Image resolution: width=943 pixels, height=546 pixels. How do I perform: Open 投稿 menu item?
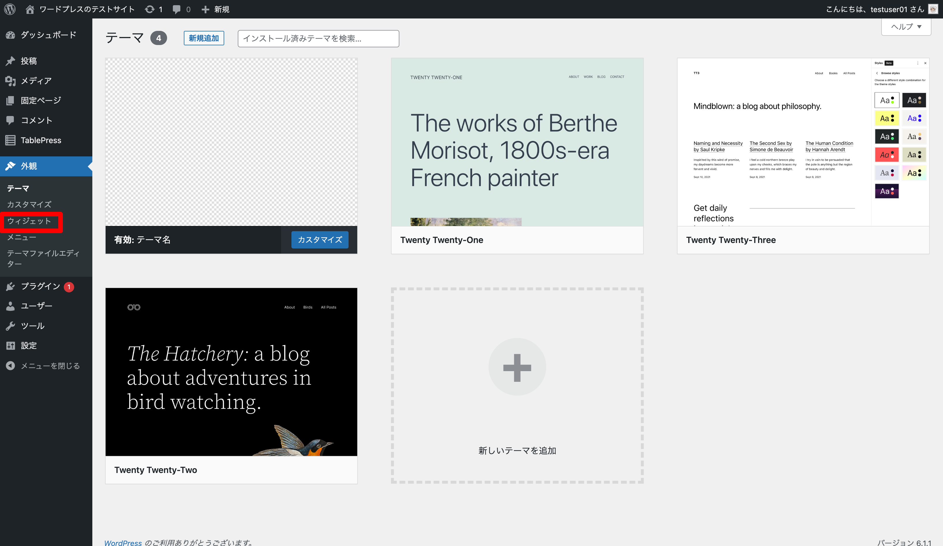46,61
